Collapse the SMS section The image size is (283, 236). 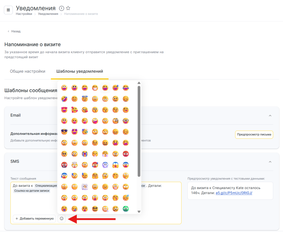[270, 161]
